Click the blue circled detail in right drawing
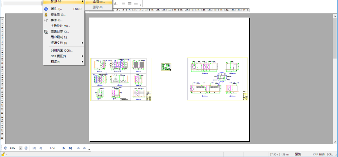 coord(222,77)
